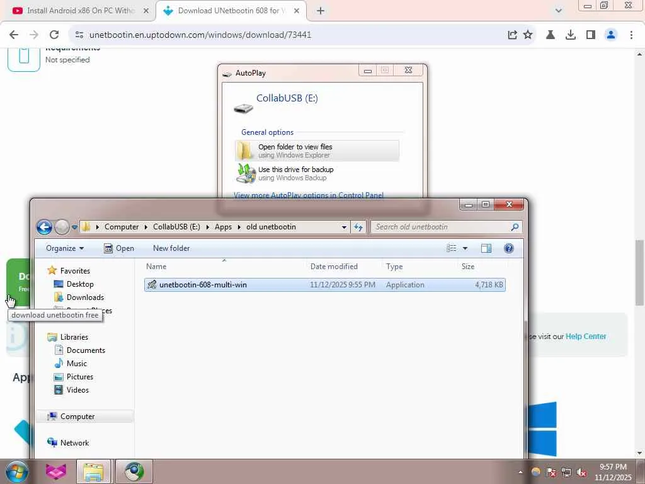
Task: Open Explorer help icon
Action: (509, 248)
